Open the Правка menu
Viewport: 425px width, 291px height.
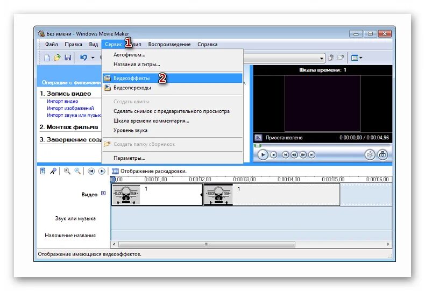pyautogui.click(x=73, y=44)
